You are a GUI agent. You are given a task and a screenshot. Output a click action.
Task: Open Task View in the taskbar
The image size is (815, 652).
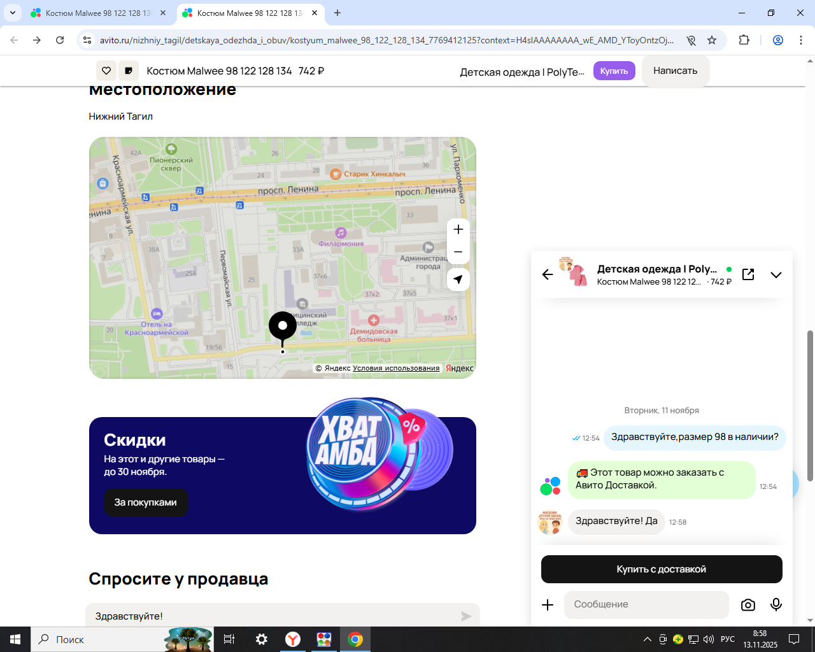click(x=229, y=639)
